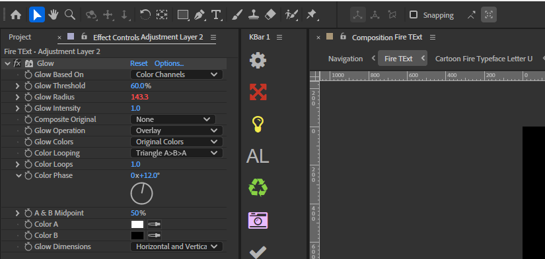The image size is (545, 259).
Task: Click the Navigation breadcrumb
Action: coord(345,59)
